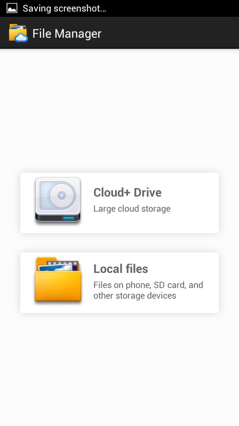Tap the "Saving screenshot..." notification text
The height and width of the screenshot is (426, 239).
pos(64,8)
